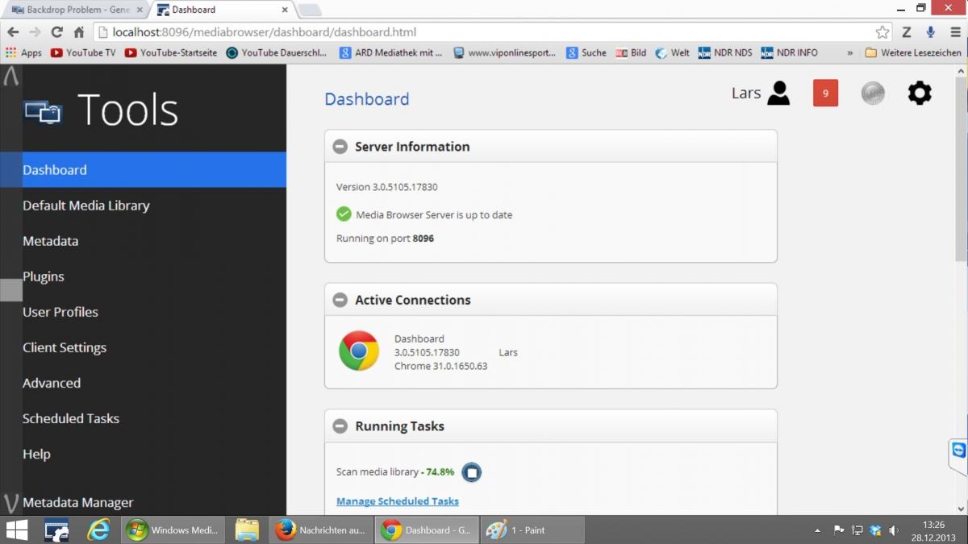This screenshot has width=968, height=544.
Task: Open a new browser tab
Action: (x=310, y=10)
